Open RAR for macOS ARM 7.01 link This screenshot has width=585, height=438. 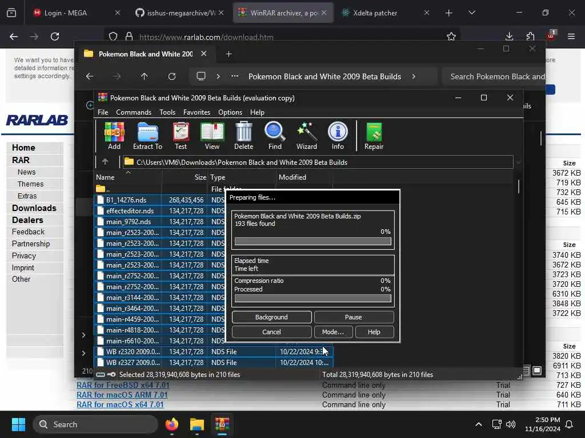click(x=122, y=395)
